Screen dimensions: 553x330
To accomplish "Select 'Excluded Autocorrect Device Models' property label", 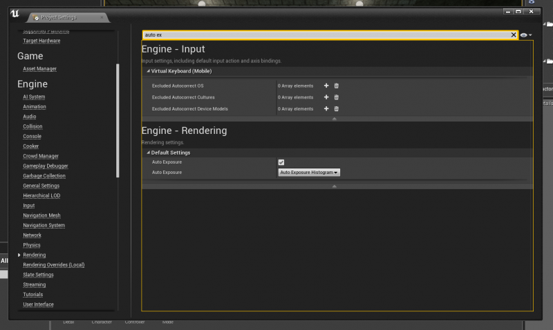I will click(x=189, y=109).
